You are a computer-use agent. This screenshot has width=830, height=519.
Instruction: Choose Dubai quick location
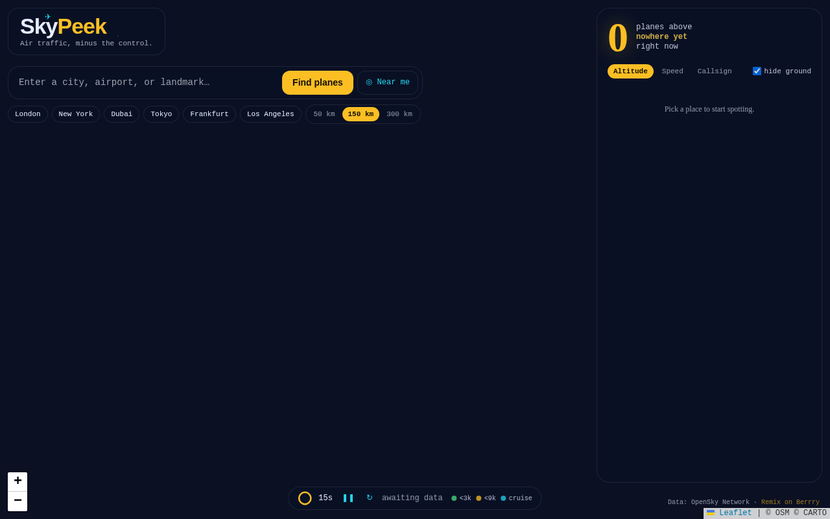[x=122, y=114]
